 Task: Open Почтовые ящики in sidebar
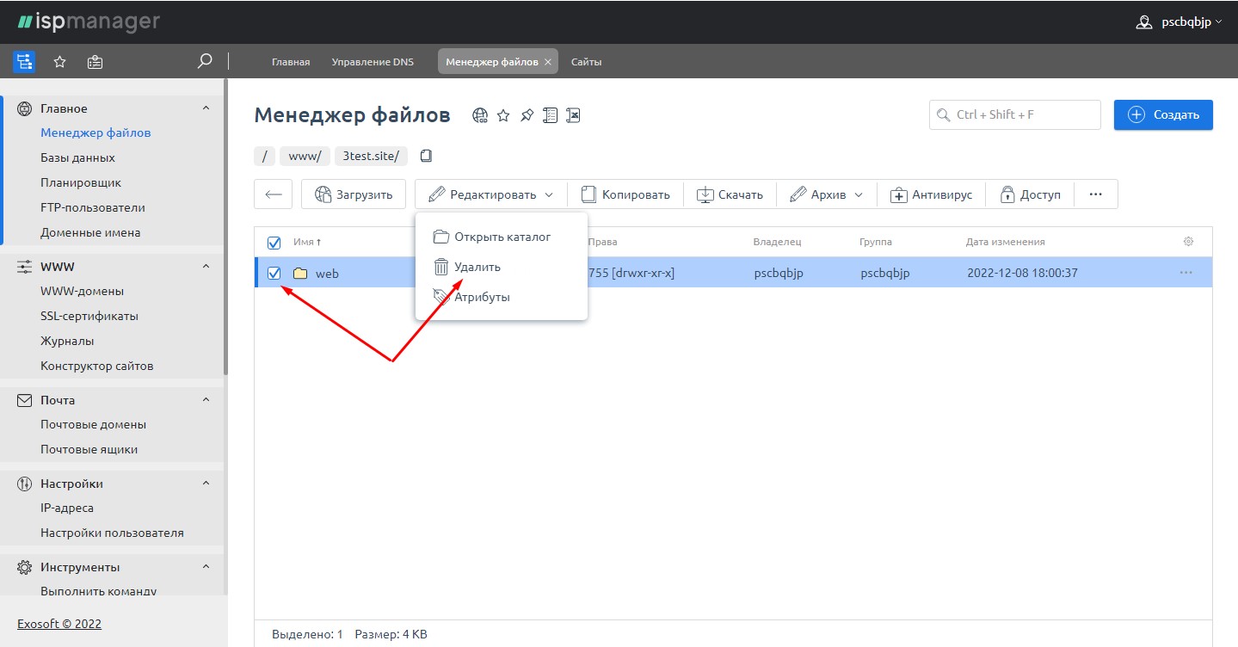[x=89, y=450]
